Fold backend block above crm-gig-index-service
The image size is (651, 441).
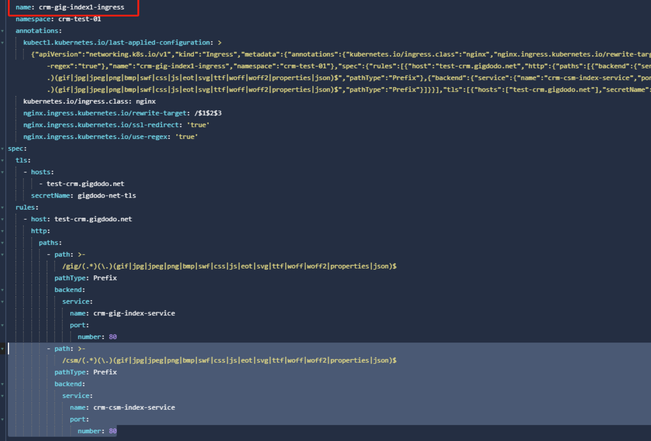coord(3,290)
